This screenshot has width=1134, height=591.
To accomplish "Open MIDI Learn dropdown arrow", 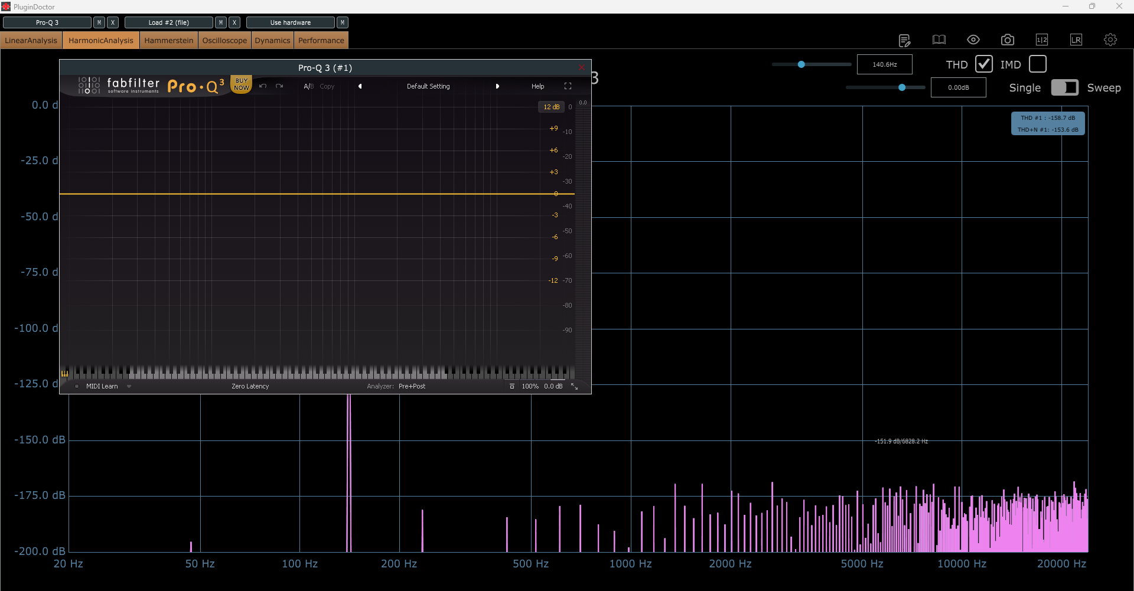I will (x=129, y=387).
